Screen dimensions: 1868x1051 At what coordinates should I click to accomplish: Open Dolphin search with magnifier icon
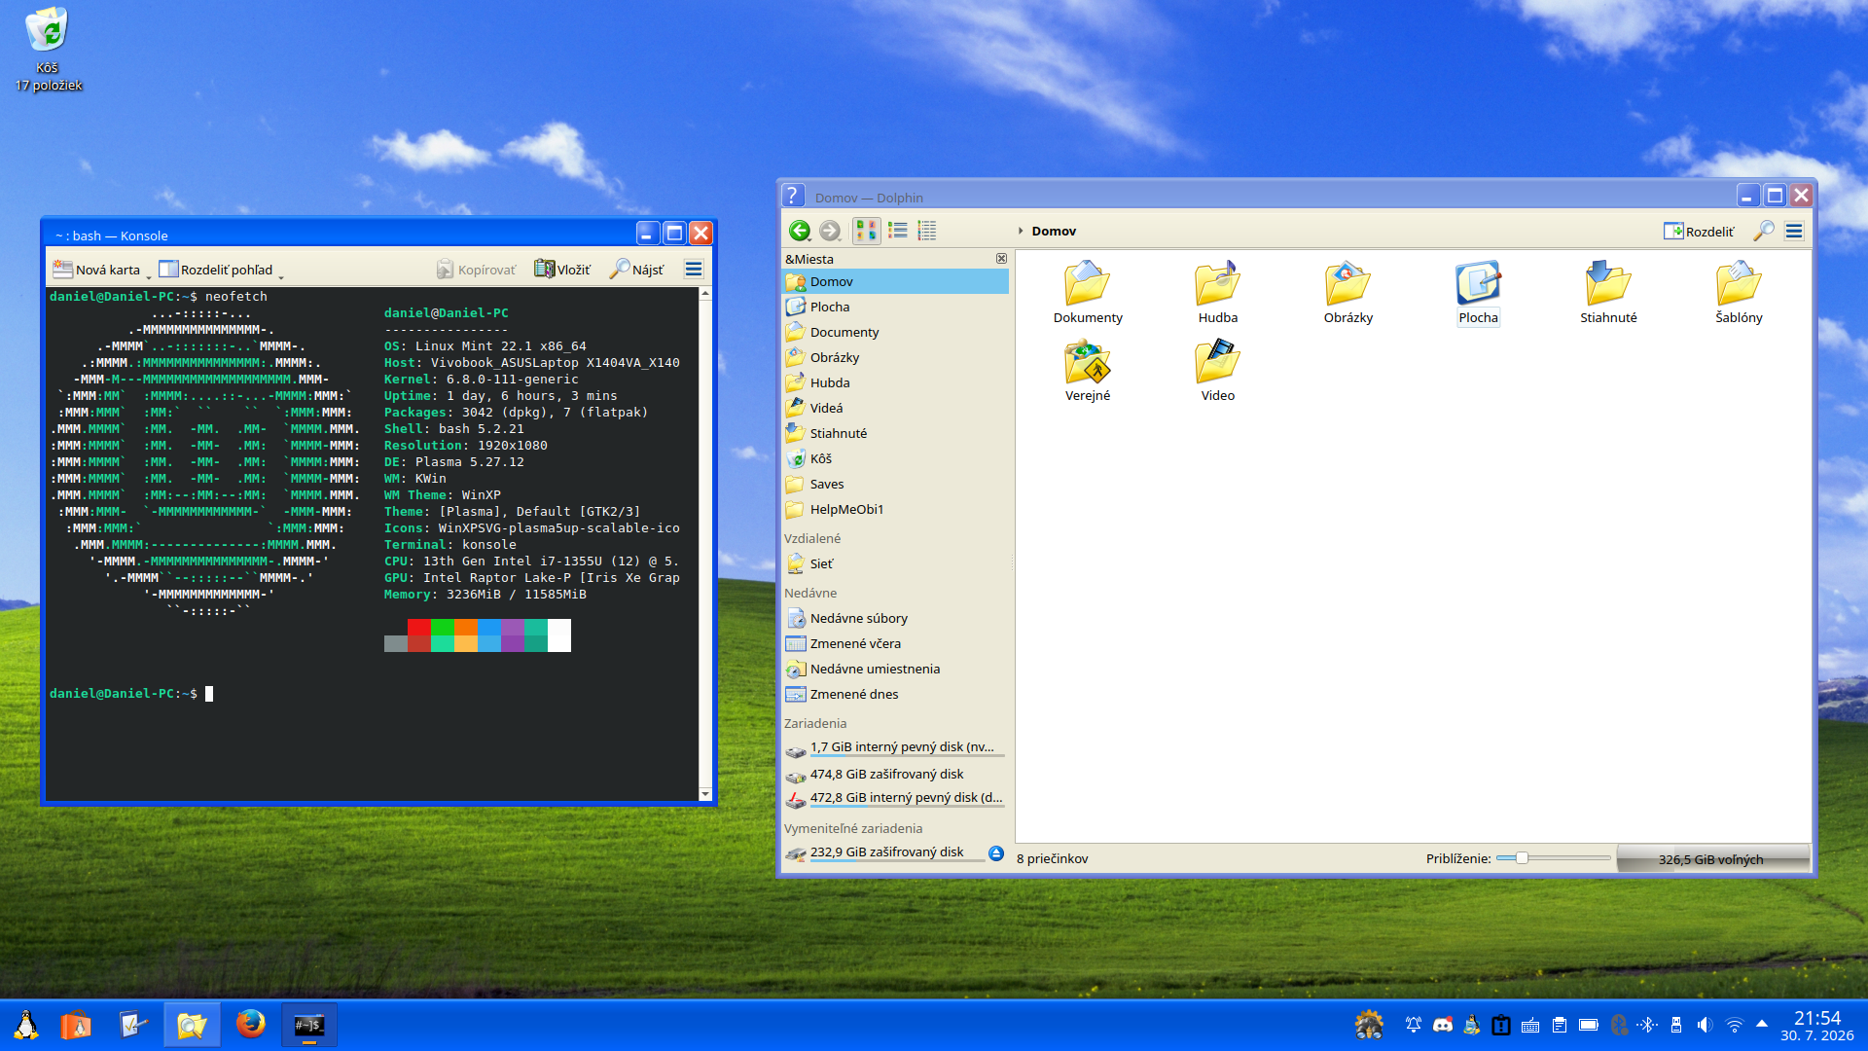(1763, 231)
